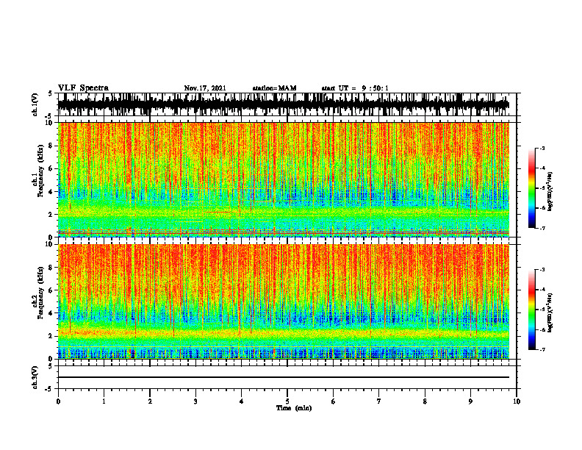Click the "ch.1(V)" axis label
Image resolution: width=582 pixels, height=450 pixels.
35,104
